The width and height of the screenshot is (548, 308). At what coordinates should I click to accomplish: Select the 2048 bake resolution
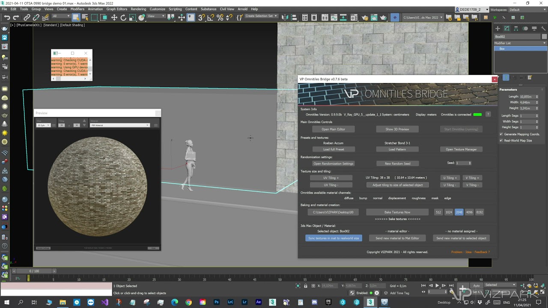coord(459,212)
